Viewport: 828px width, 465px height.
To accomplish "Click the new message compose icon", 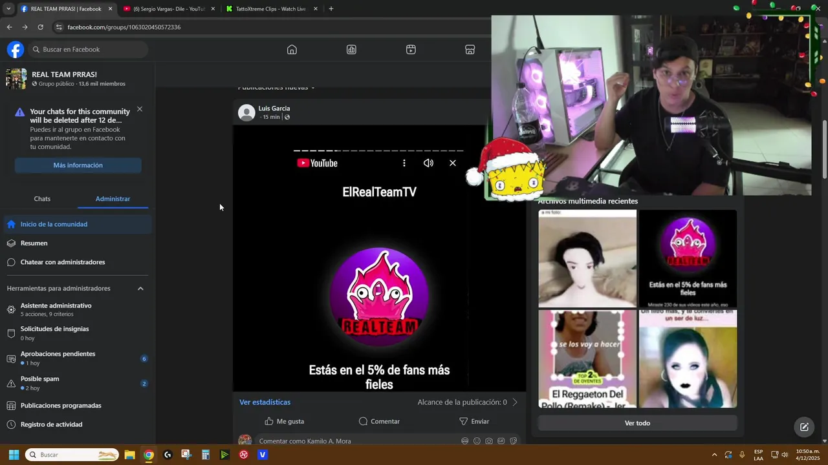I will (804, 427).
